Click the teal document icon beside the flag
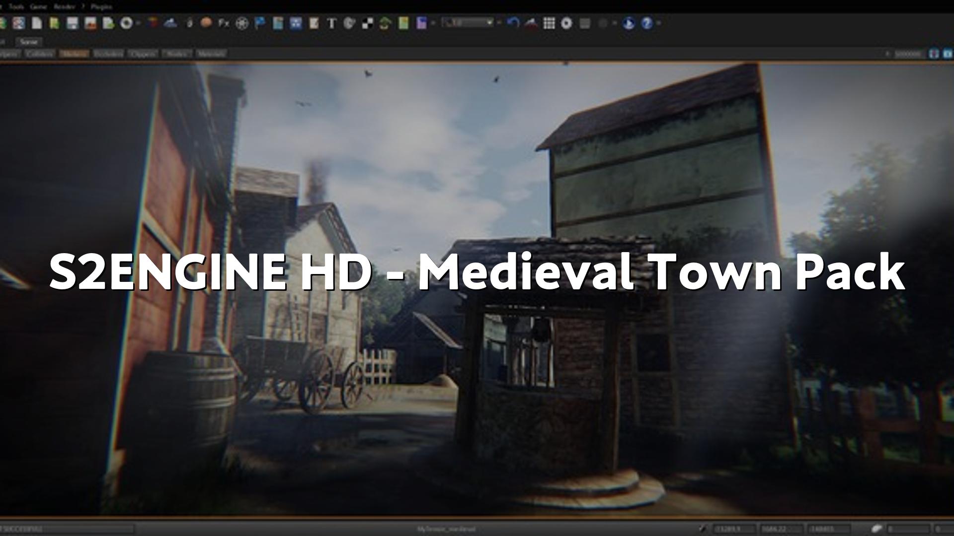954x536 pixels. 278,23
